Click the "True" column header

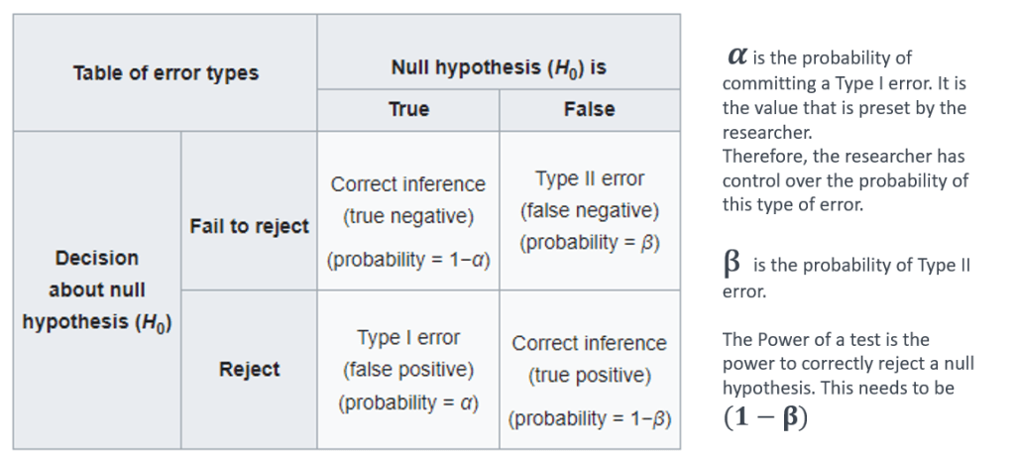pyautogui.click(x=408, y=109)
